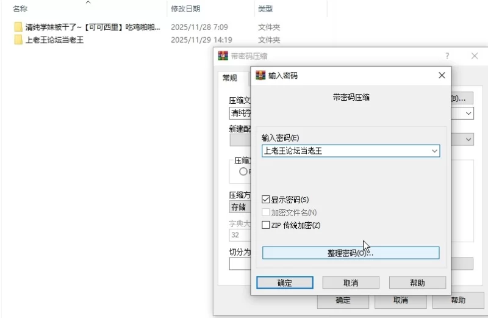Click the 字典大小 field showing 32
The height and width of the screenshot is (318, 488).
[240, 235]
